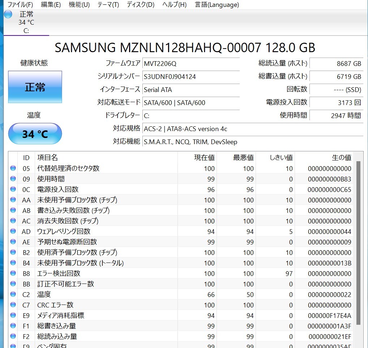Click the 現在値 column header
The image size is (368, 348).
pos(197,158)
